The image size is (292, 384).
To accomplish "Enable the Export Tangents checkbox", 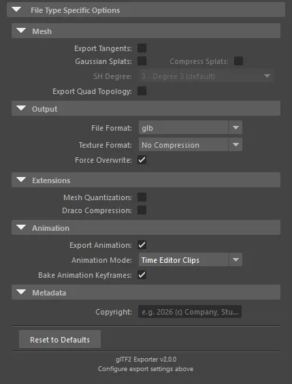I will [x=142, y=48].
